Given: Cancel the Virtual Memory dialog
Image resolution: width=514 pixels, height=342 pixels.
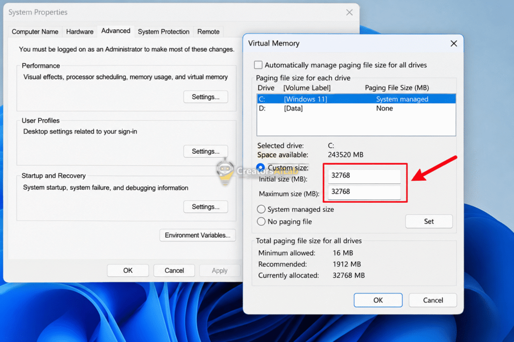Looking at the screenshot, I should (x=433, y=300).
